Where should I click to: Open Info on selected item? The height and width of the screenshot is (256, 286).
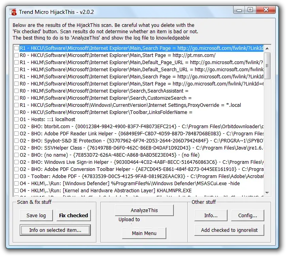point(55,230)
